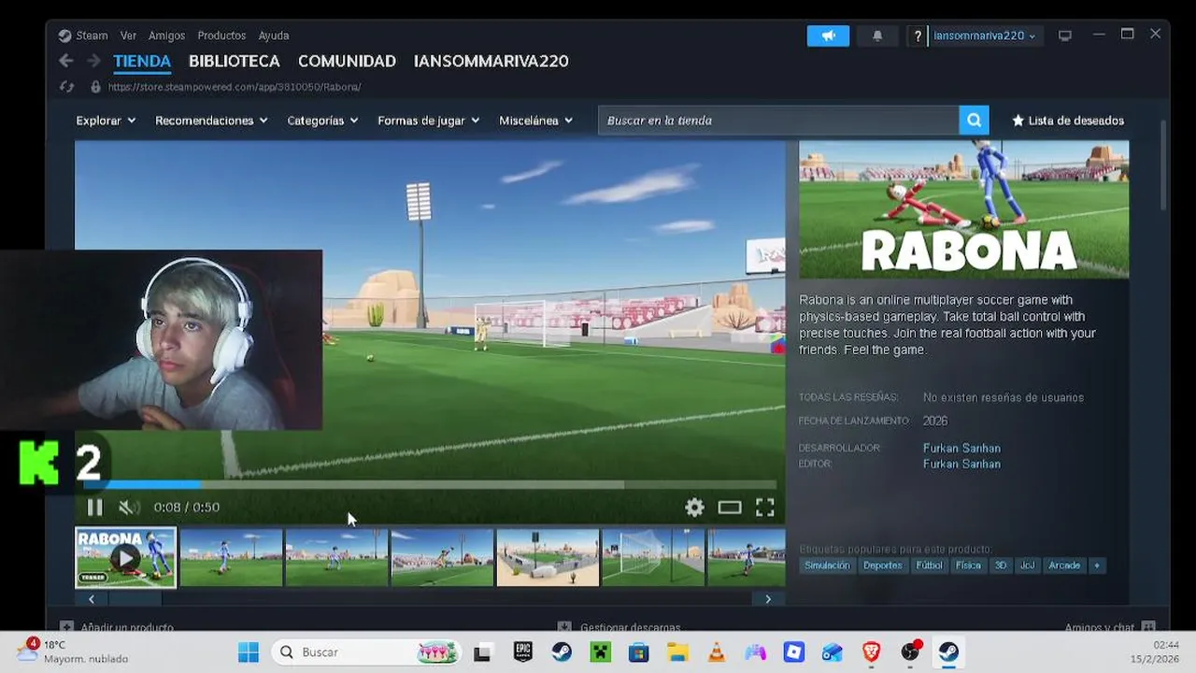Viewport: 1196px width, 673px height.
Task: Open the Ayuda menu
Action: coord(274,36)
